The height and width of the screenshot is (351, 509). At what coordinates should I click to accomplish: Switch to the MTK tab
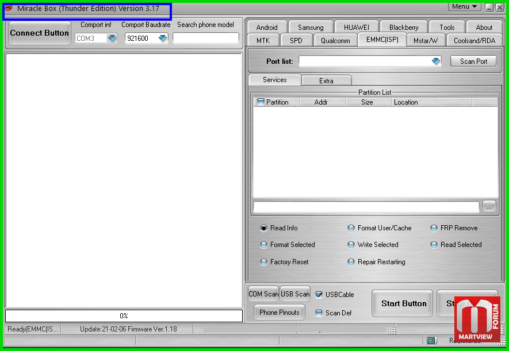click(263, 41)
